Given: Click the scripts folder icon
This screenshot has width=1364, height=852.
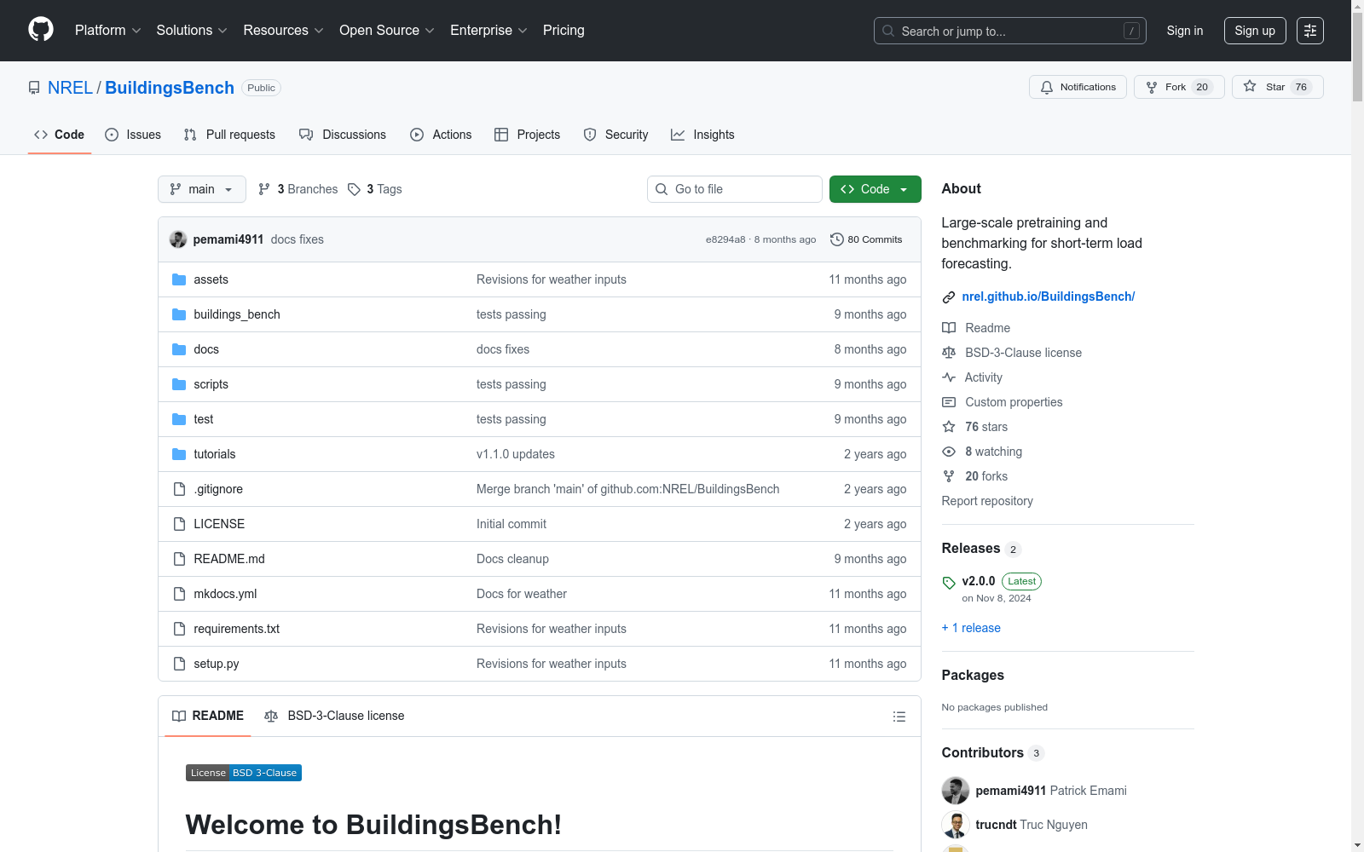Looking at the screenshot, I should [x=179, y=384].
